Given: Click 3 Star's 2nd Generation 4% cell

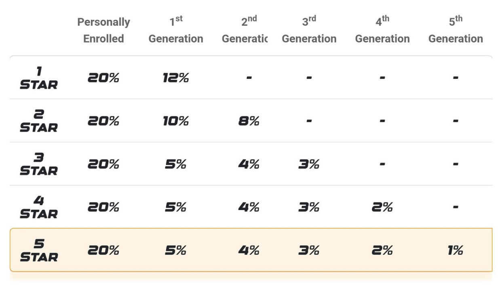Looking at the screenshot, I should tap(249, 164).
